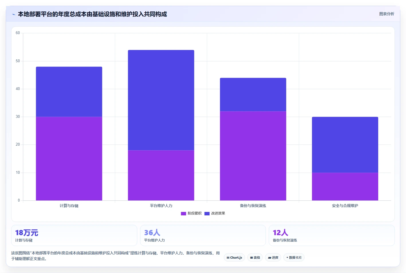
Task: Select the purple segment of 平台维护人力 bar
Action: point(161,175)
